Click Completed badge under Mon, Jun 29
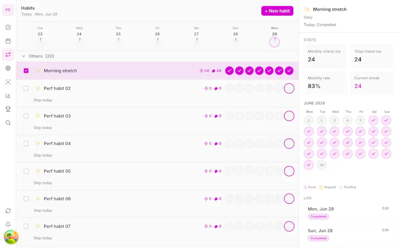398x248 pixels. click(318, 217)
